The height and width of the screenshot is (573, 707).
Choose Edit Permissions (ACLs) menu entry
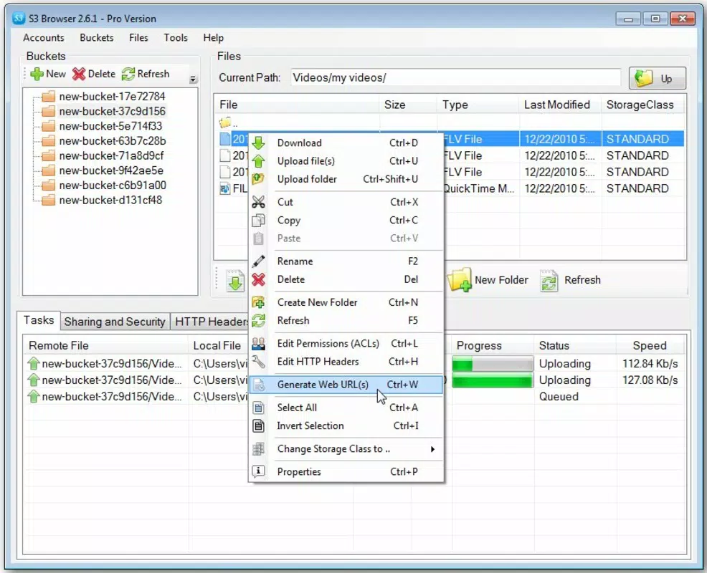point(346,344)
